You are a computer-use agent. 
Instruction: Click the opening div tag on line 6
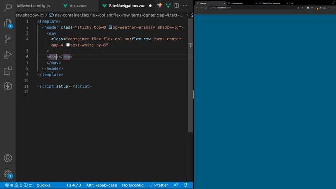pos(52,57)
